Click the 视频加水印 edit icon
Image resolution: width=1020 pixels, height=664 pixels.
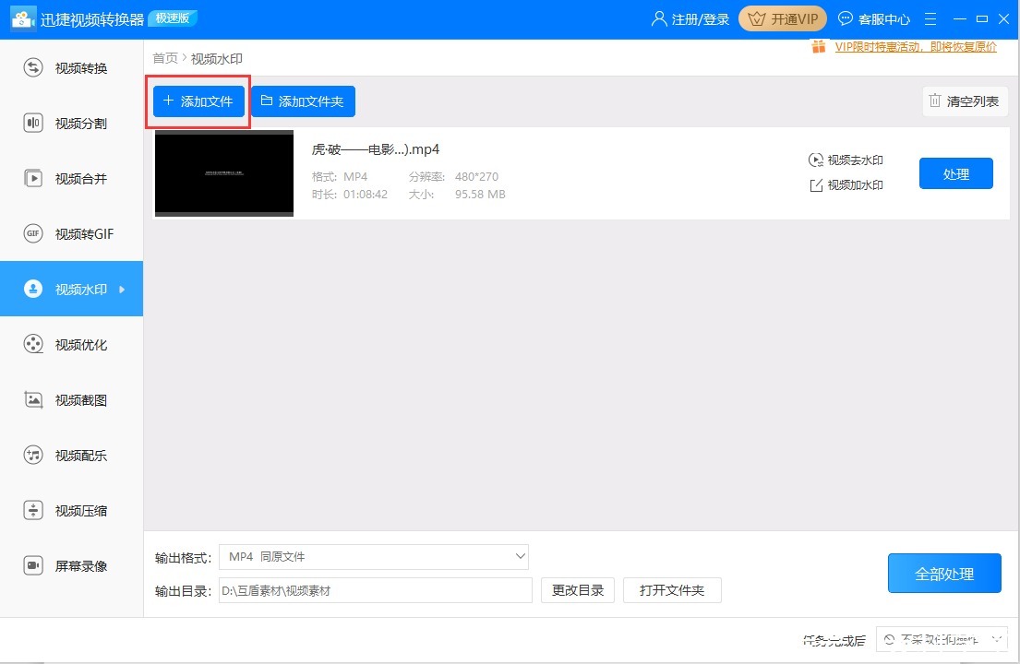[816, 185]
